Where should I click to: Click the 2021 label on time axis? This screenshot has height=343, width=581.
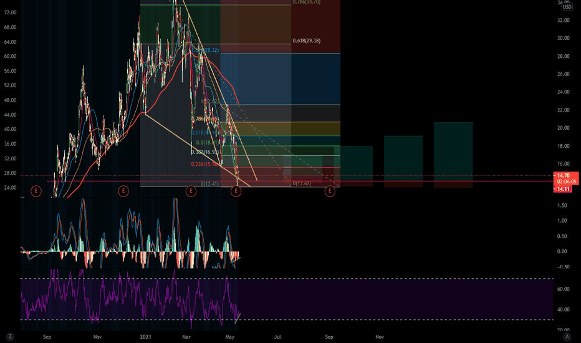146,337
